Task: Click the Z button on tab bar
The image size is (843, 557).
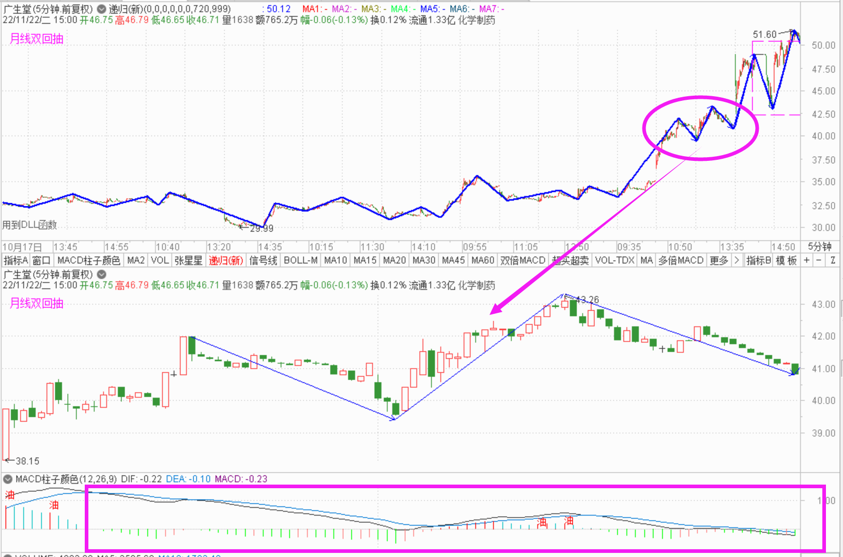Action: point(833,260)
